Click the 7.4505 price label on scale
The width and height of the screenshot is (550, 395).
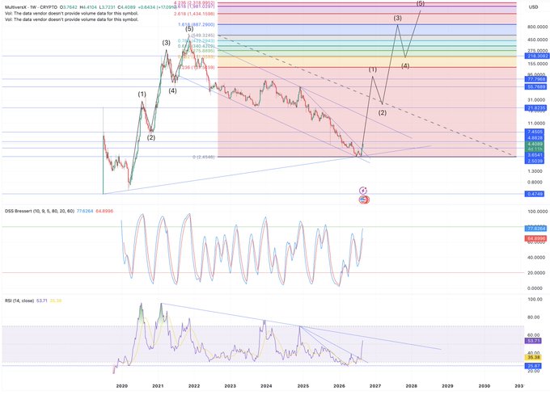(535, 132)
